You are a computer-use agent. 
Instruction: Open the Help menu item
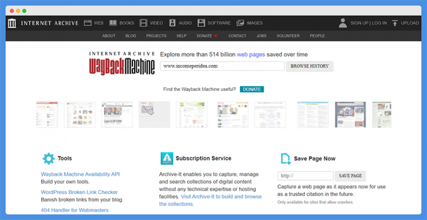(x=181, y=36)
